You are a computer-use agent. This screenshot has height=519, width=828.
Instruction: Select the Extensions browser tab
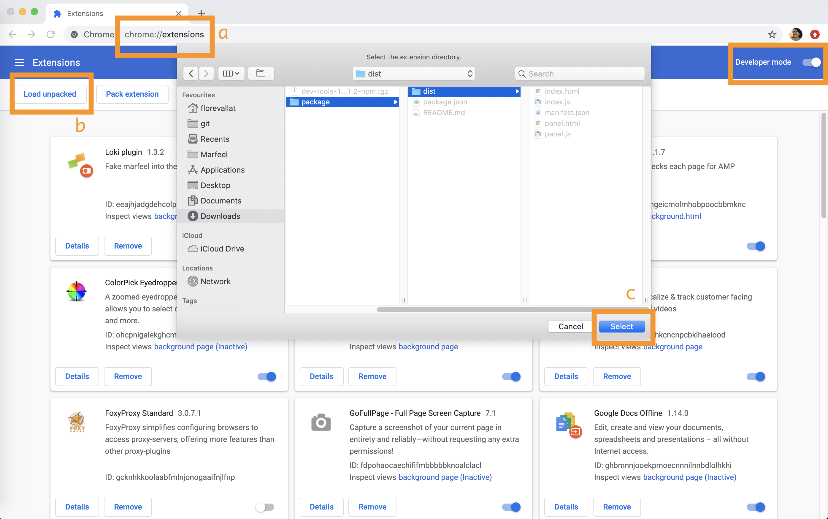point(117,13)
